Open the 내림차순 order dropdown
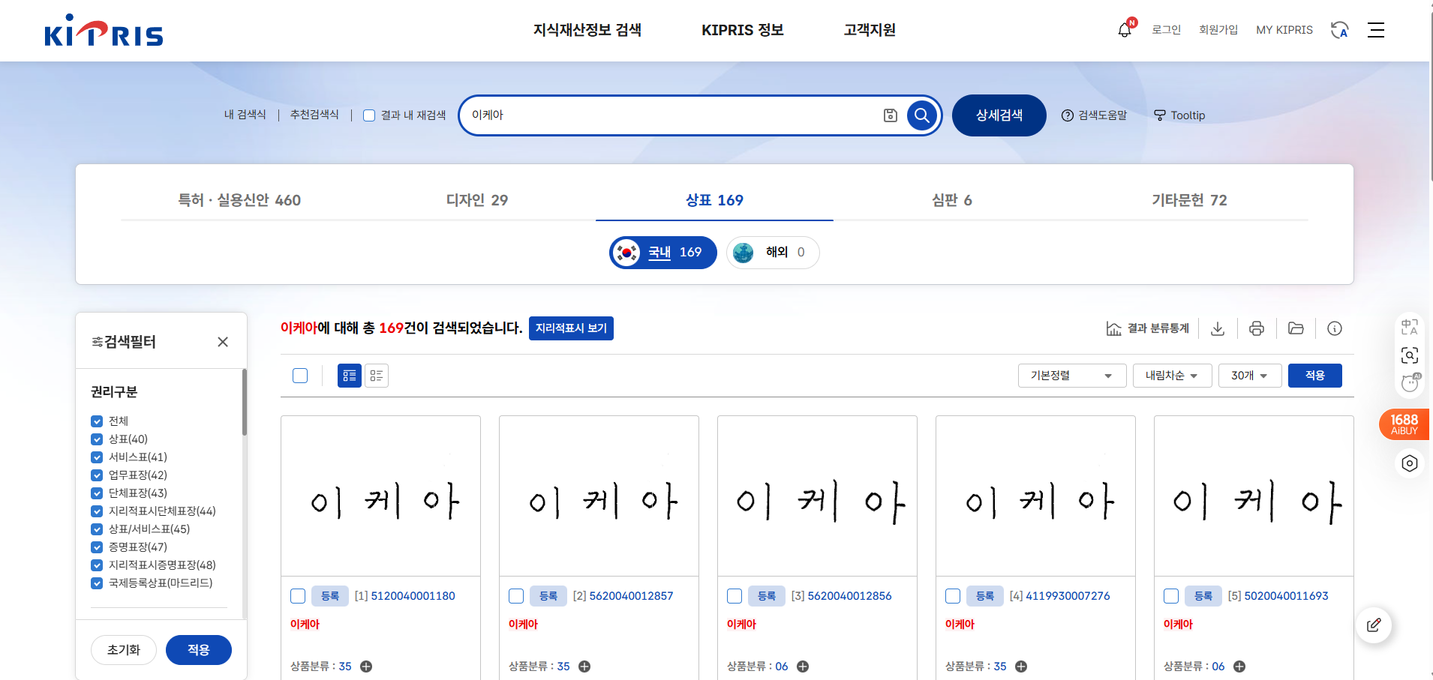Image resolution: width=1433 pixels, height=680 pixels. (x=1173, y=376)
